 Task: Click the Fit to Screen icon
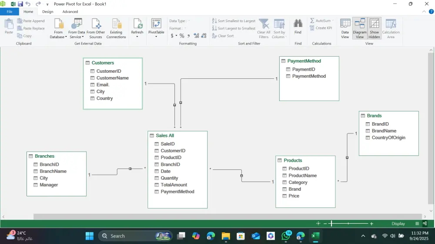click(318, 223)
